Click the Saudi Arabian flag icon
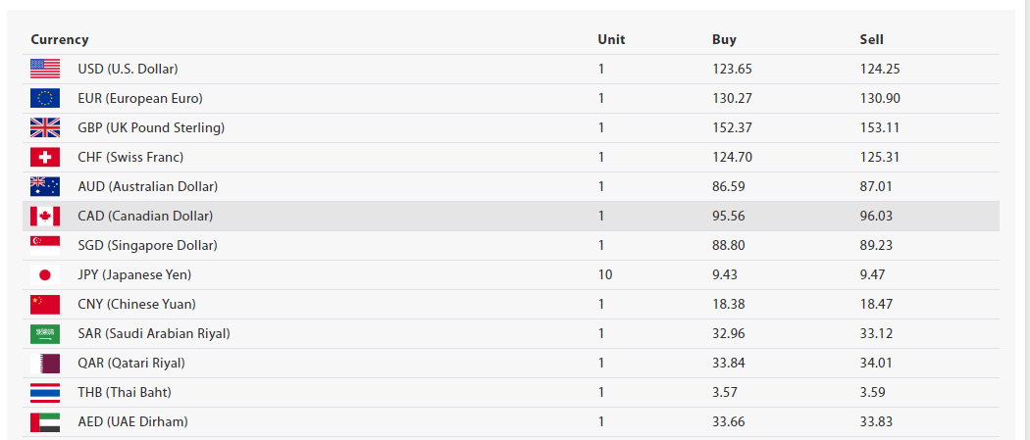The height and width of the screenshot is (440, 1030). [45, 333]
